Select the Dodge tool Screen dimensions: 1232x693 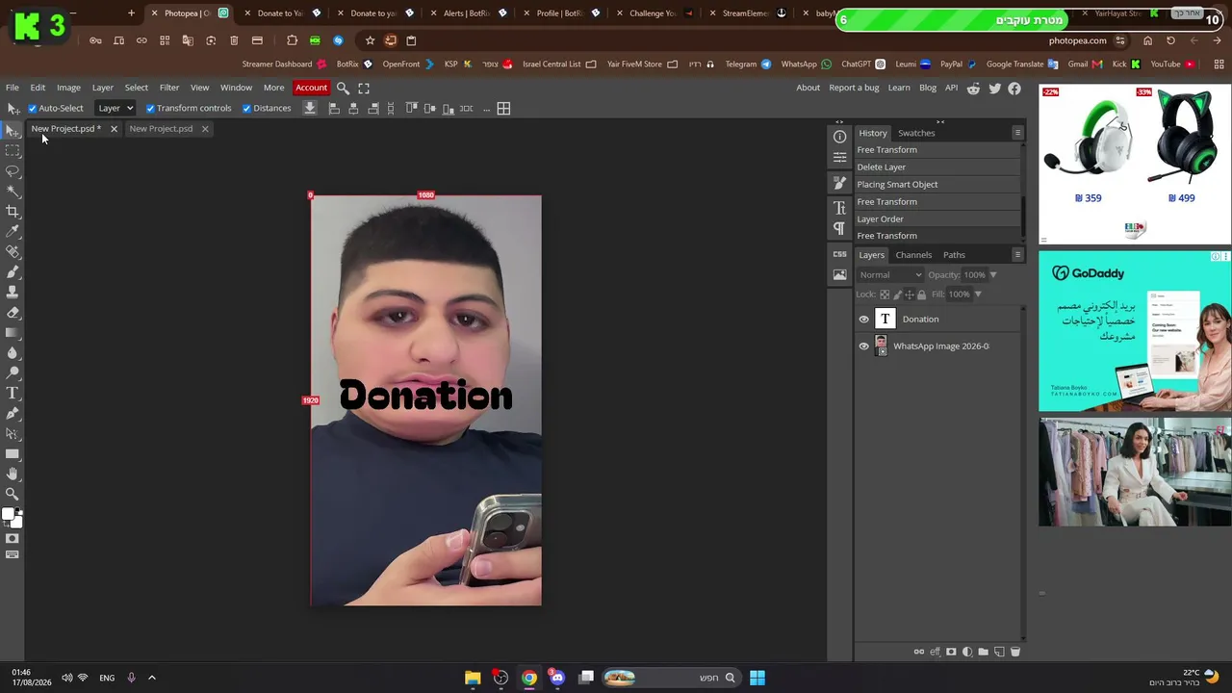[13, 372]
